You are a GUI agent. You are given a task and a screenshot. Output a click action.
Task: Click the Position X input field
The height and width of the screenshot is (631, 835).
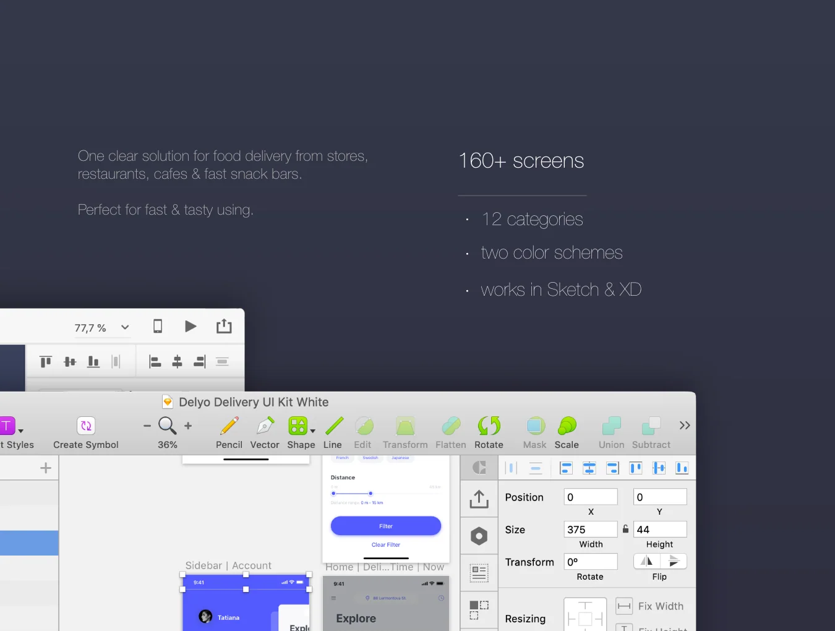tap(591, 497)
